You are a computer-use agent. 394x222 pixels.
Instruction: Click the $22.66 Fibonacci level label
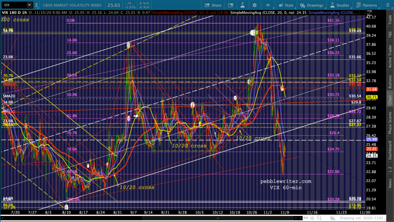[333, 172]
